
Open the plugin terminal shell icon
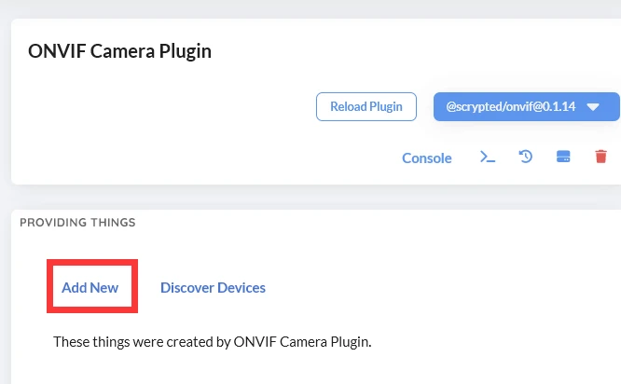488,158
